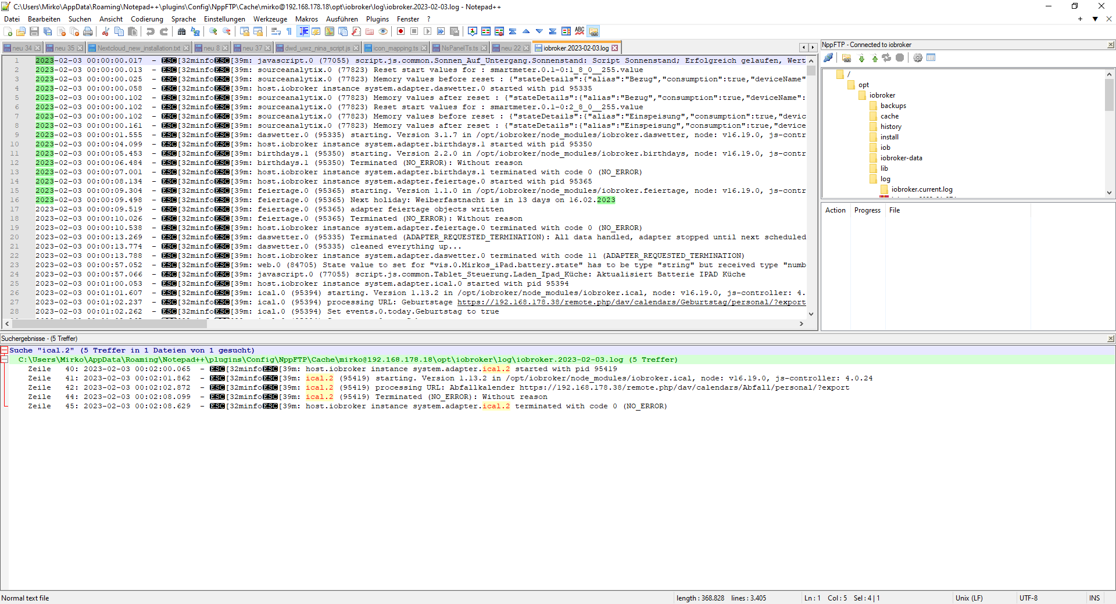Select the history folder in NppFTP tree
This screenshot has height=604, width=1116.
coord(890,127)
